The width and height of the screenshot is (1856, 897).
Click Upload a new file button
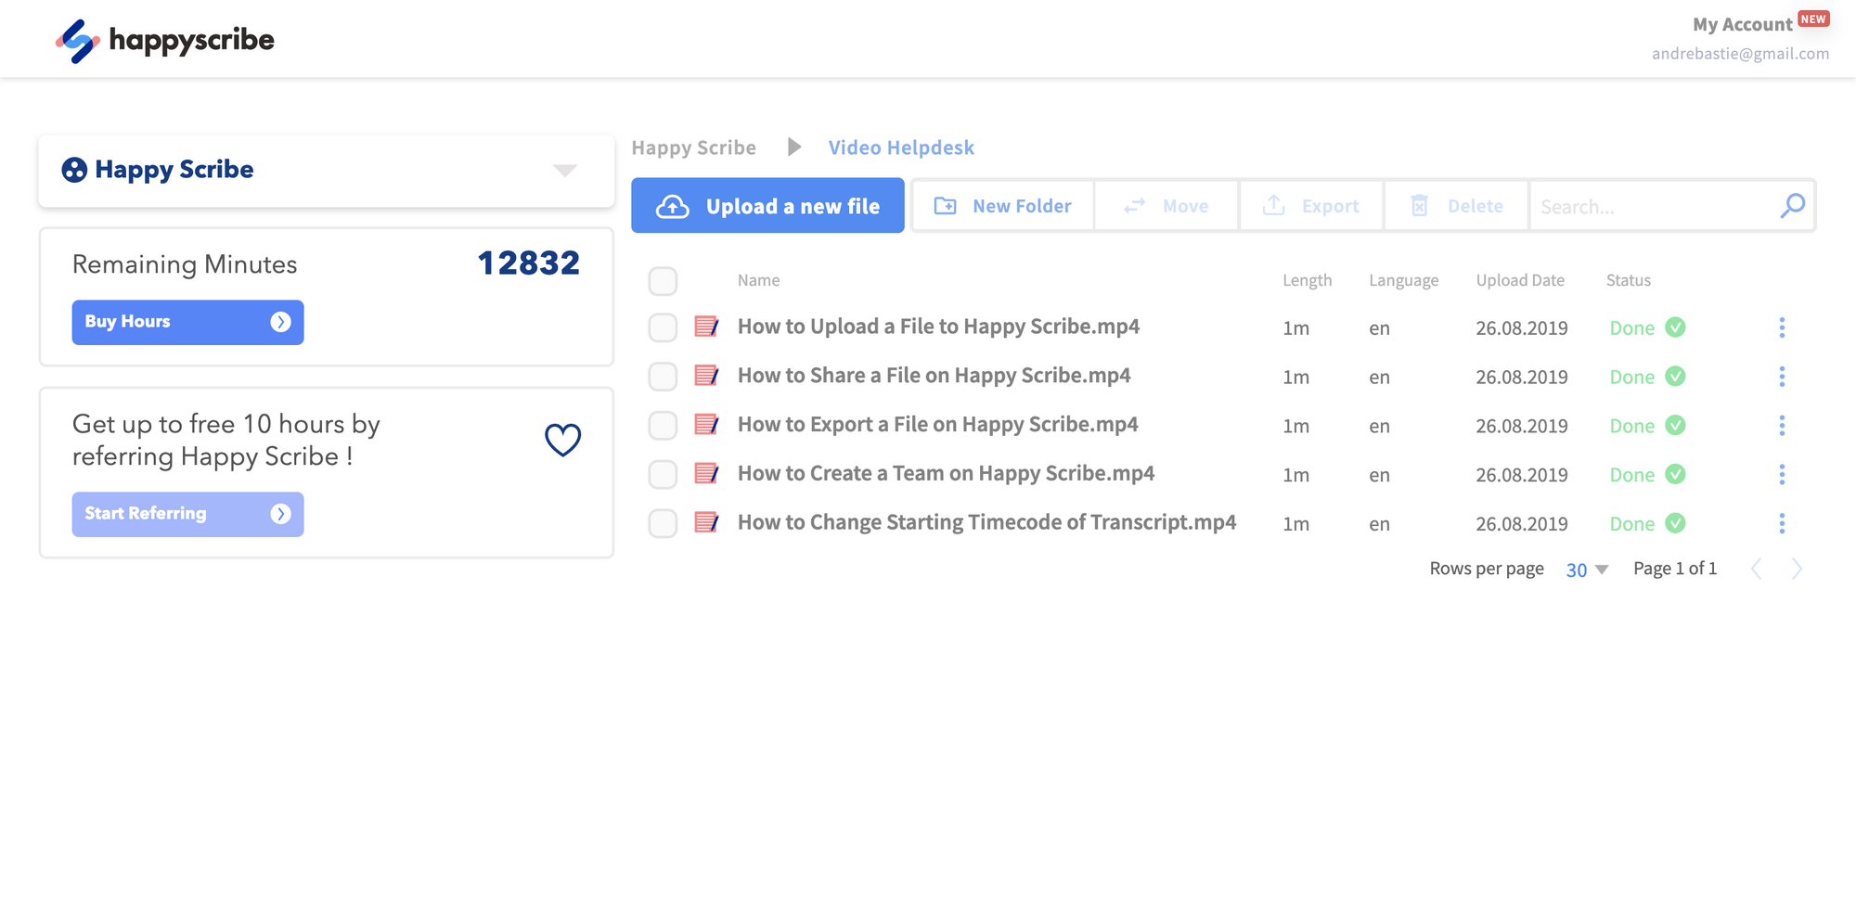(767, 205)
